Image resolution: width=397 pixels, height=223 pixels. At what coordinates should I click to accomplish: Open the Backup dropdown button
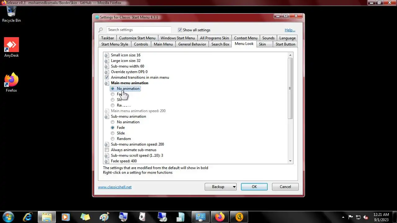click(221, 187)
